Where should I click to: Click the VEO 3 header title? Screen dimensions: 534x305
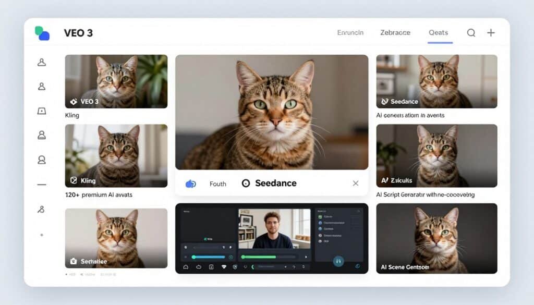78,33
